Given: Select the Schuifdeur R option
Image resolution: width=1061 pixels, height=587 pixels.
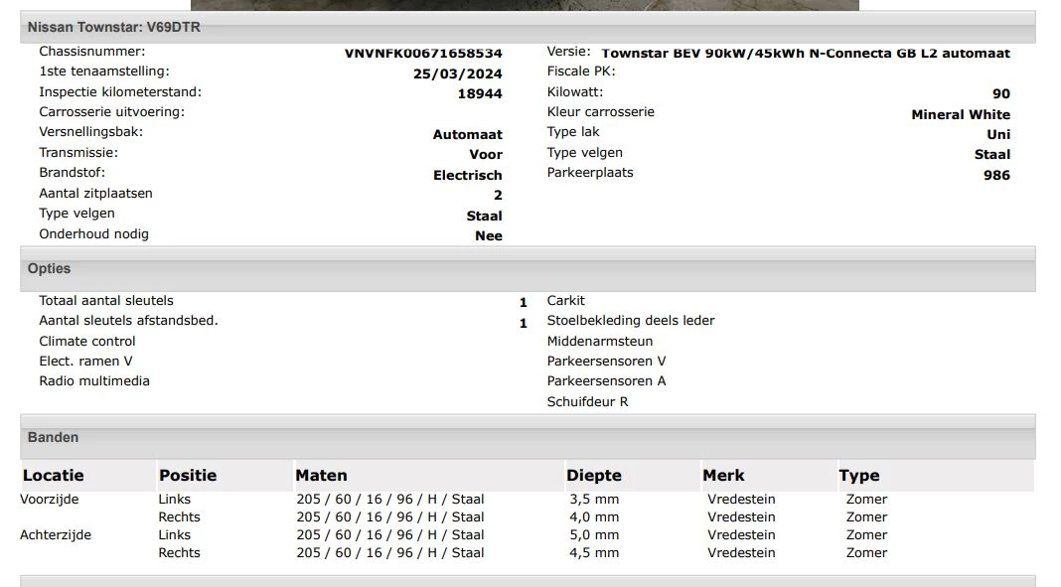Looking at the screenshot, I should (x=588, y=401).
